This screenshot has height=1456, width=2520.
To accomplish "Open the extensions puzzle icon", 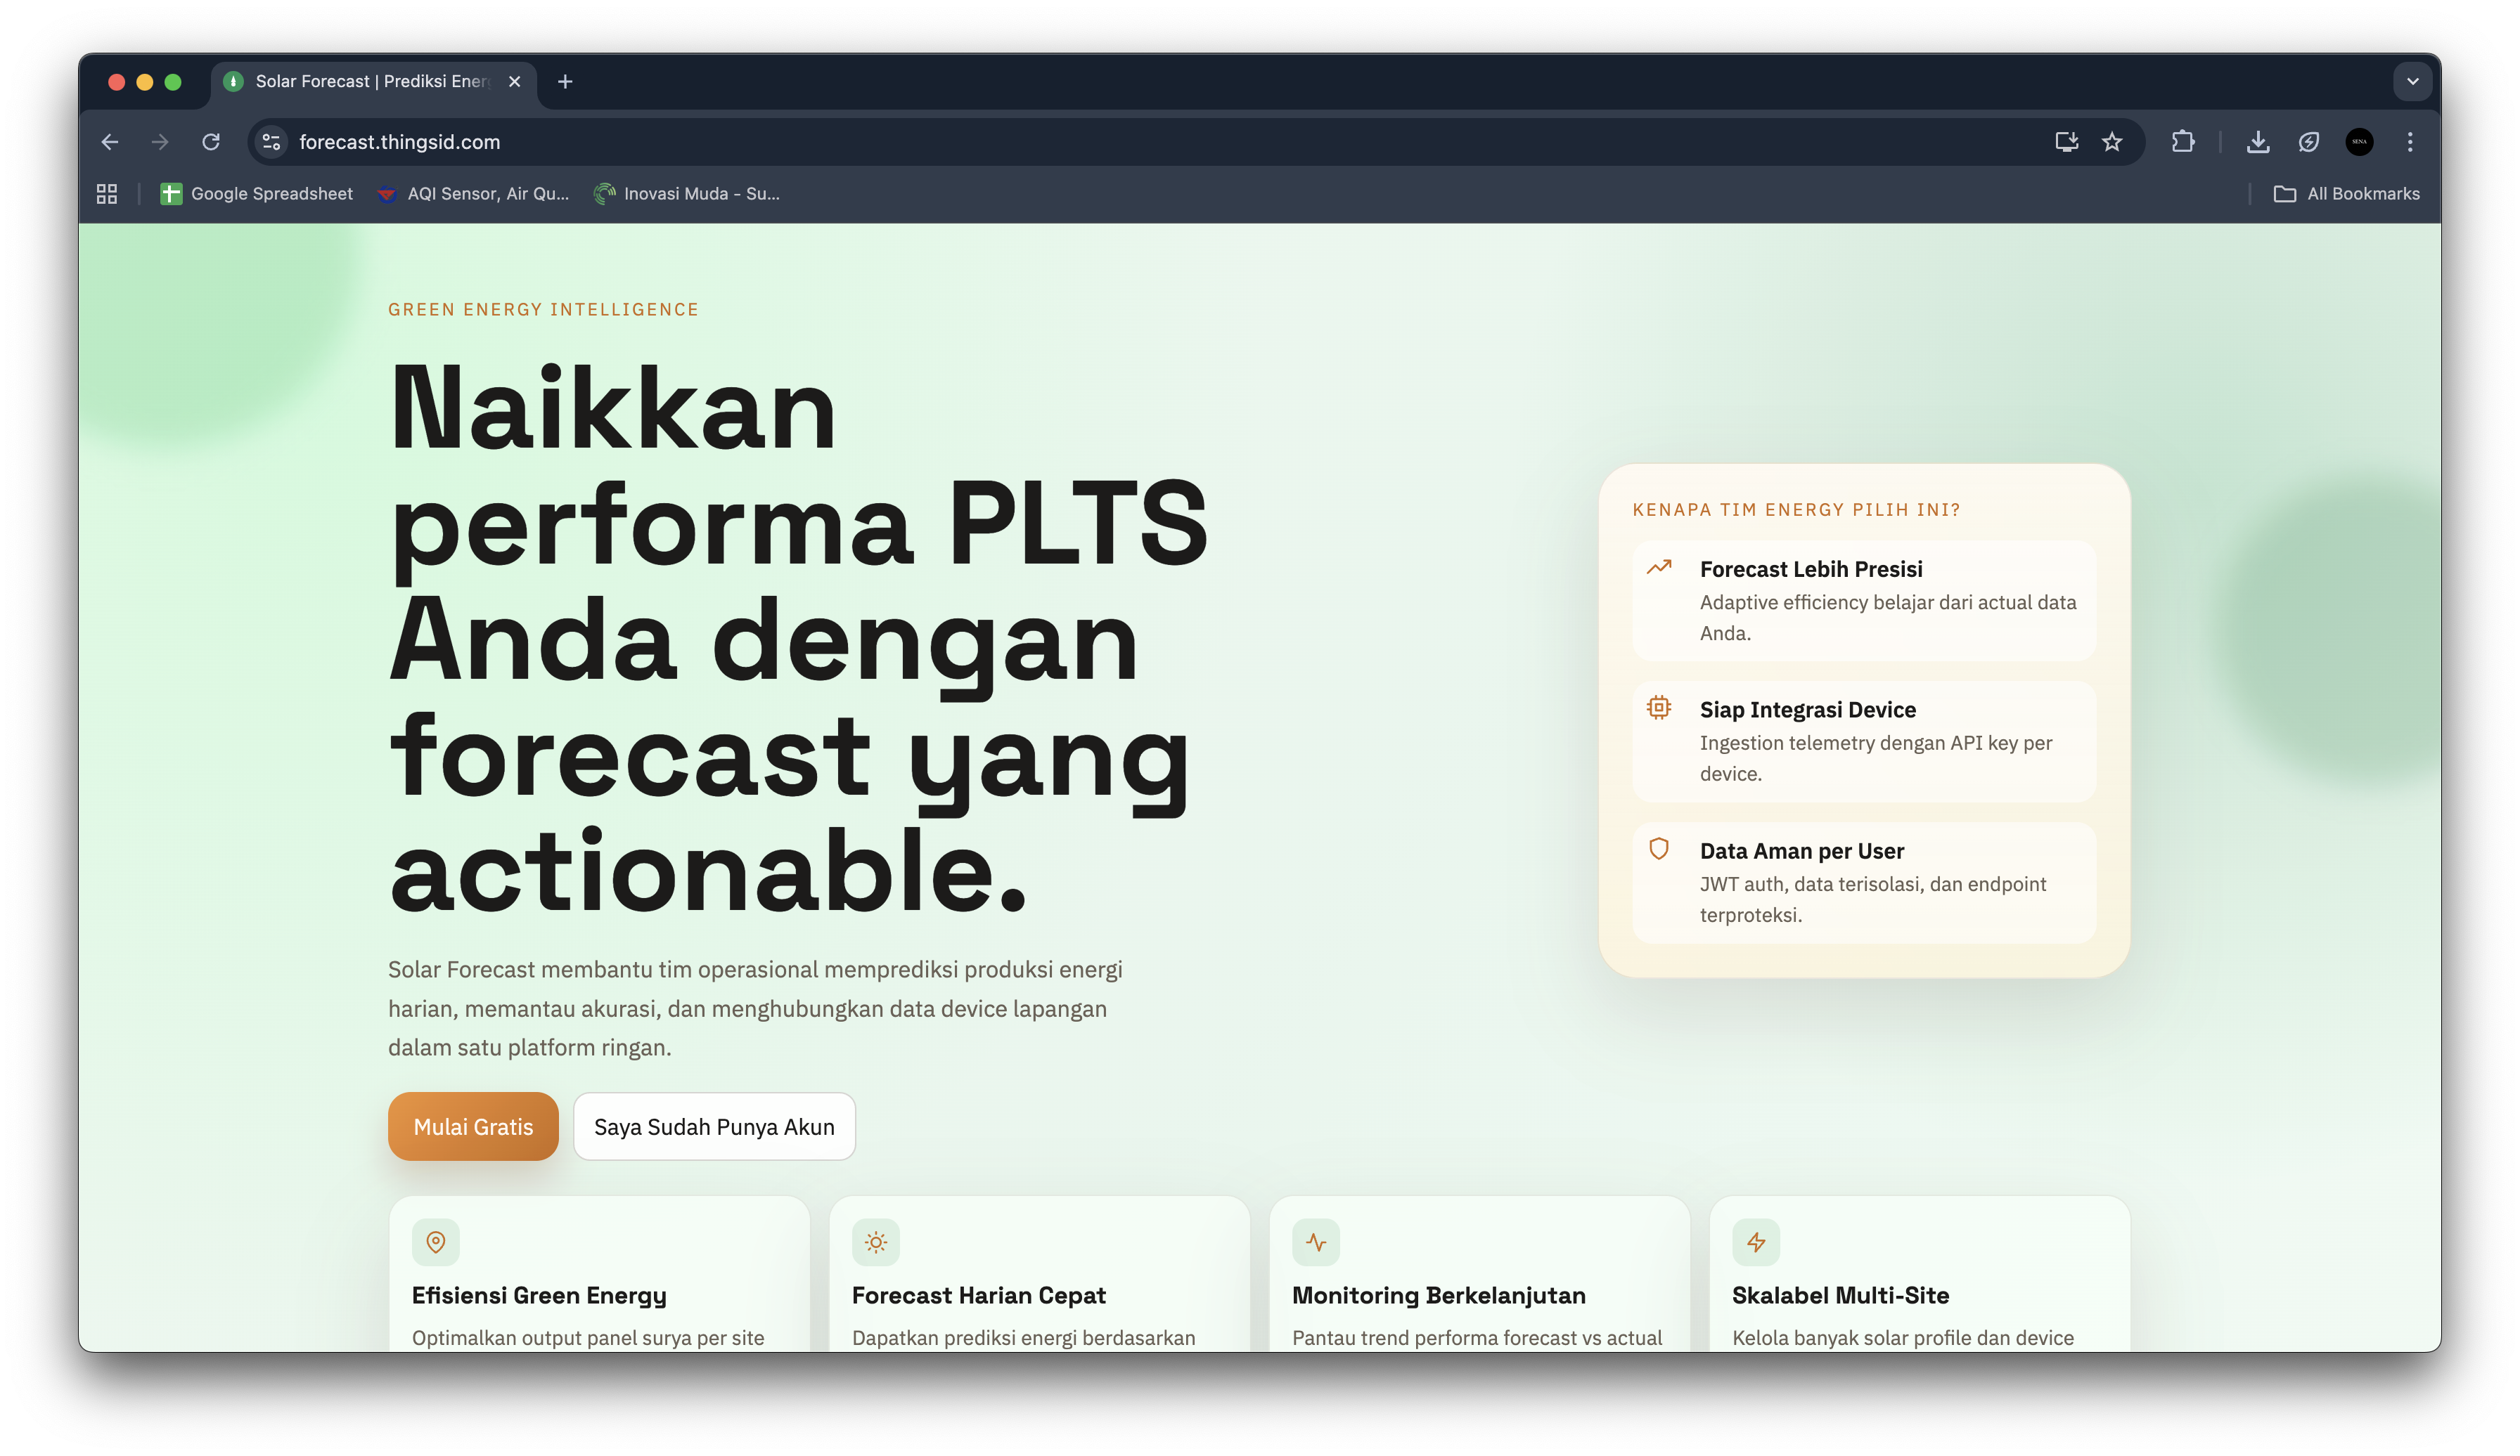I will 2183,142.
